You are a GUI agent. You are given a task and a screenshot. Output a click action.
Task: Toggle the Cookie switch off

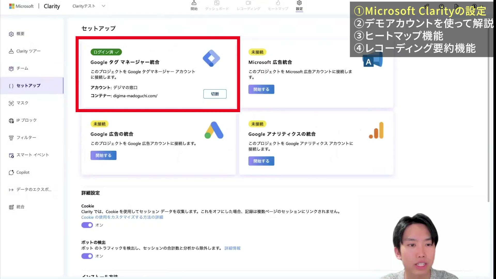pos(87,225)
